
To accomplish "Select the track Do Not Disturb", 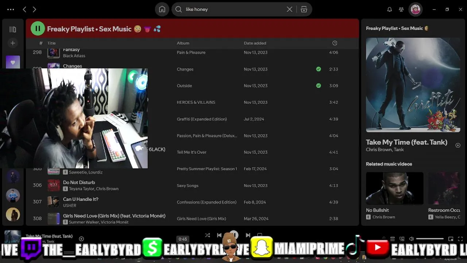I will click(79, 182).
